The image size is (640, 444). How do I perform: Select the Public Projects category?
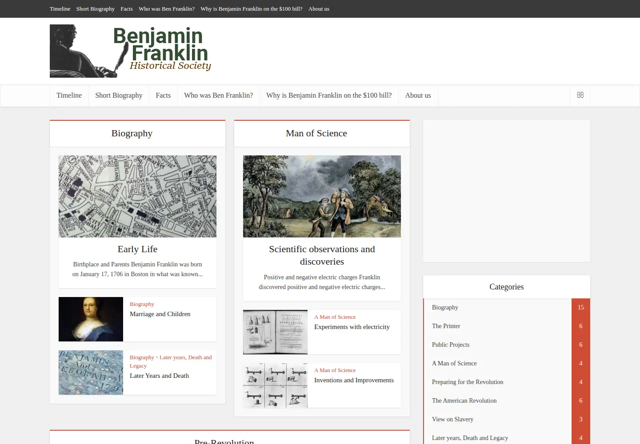coord(450,345)
